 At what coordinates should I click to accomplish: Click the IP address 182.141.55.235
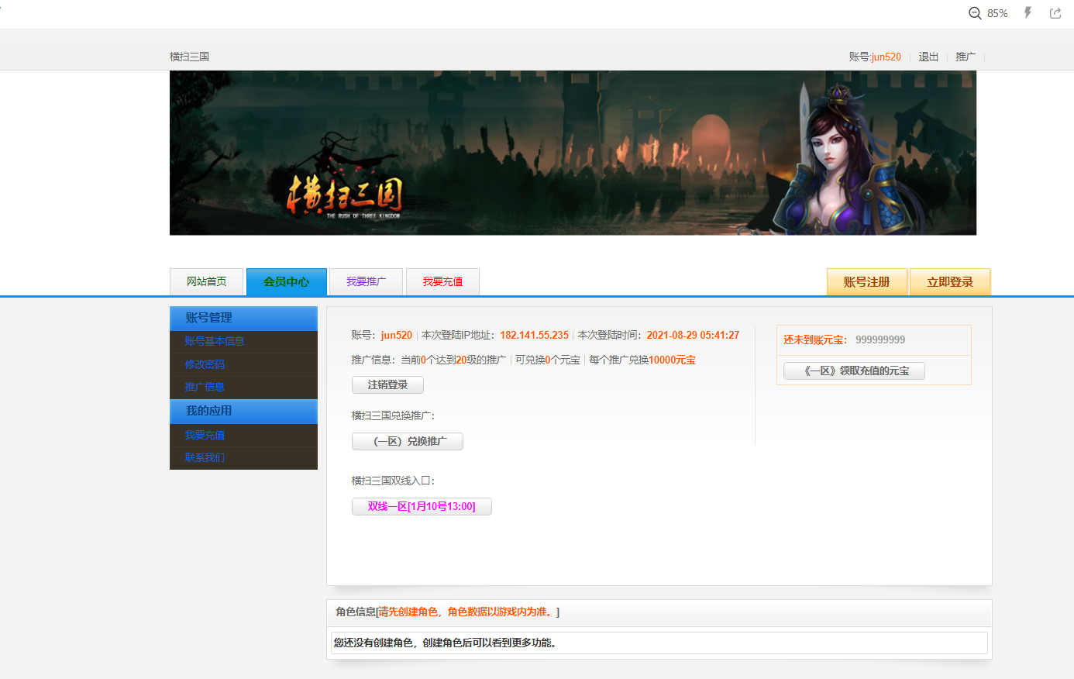[x=534, y=335]
